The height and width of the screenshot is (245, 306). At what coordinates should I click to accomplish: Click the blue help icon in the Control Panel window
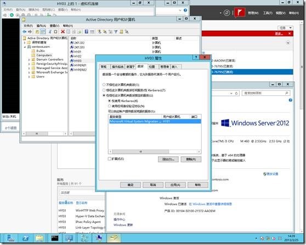coord(291,100)
